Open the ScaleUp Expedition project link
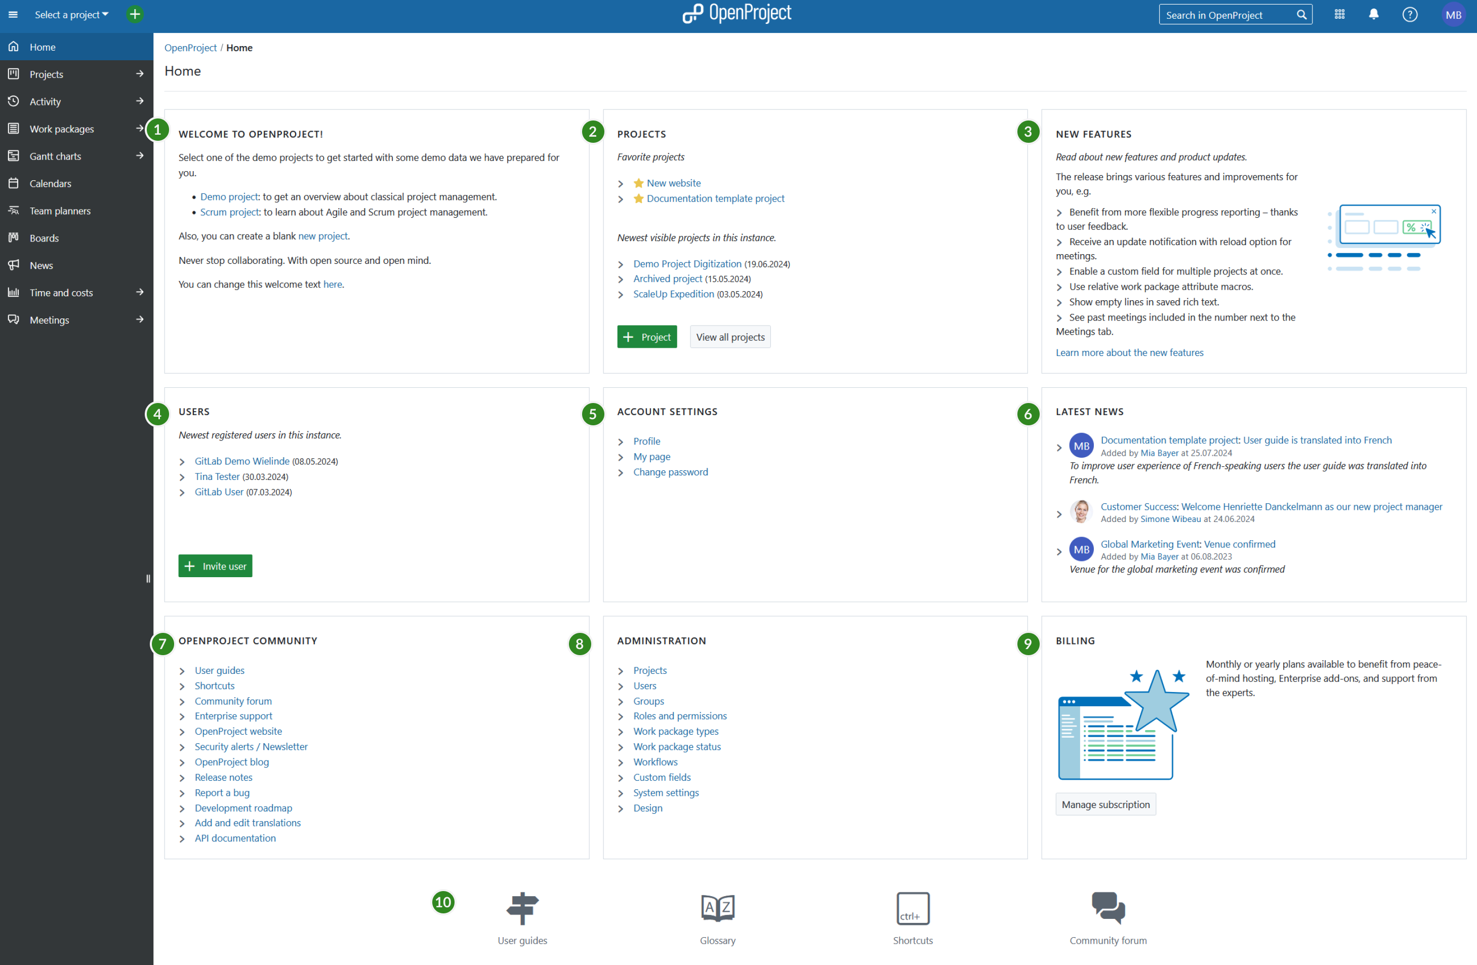Viewport: 1477px width, 965px height. point(673,294)
